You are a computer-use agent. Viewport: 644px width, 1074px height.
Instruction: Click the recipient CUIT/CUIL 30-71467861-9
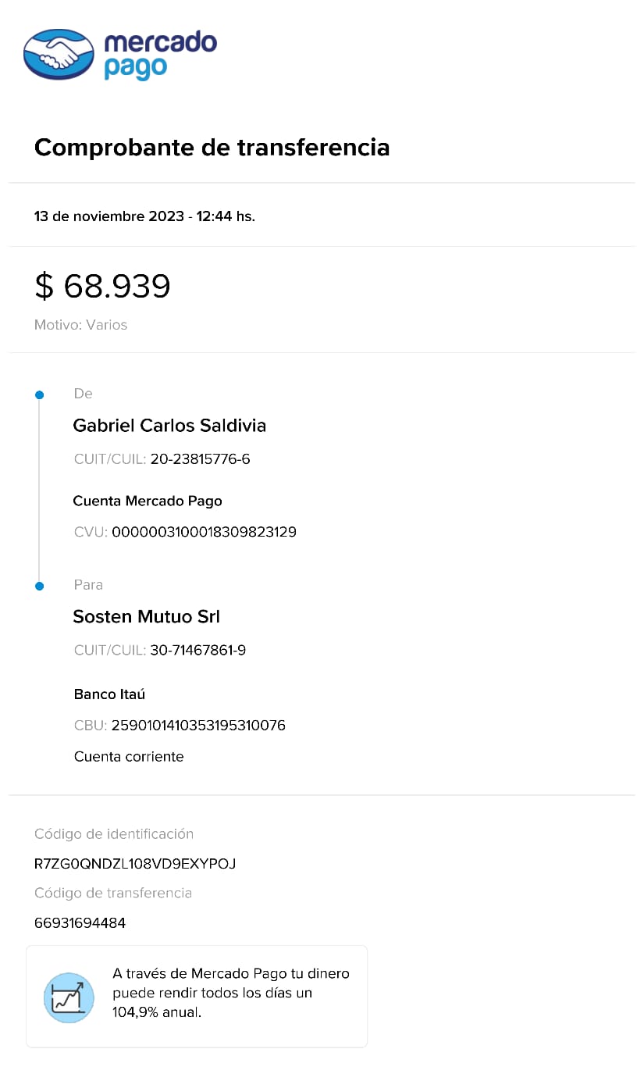coord(197,650)
